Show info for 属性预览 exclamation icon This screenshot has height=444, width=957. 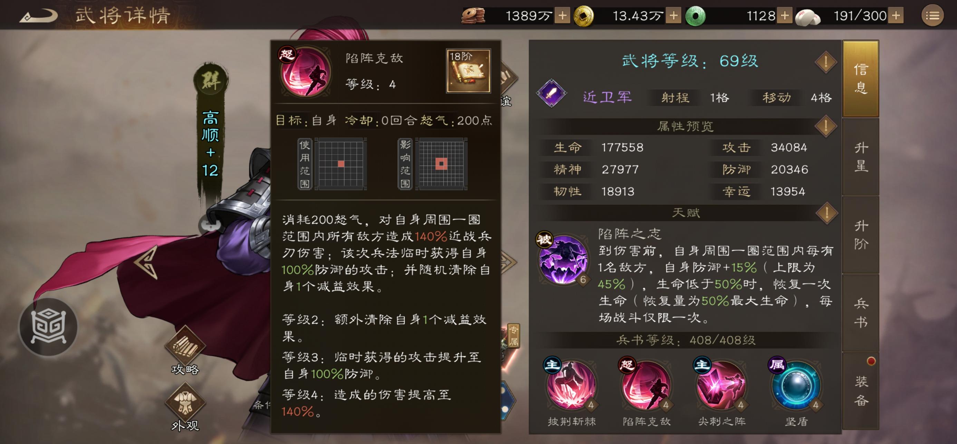point(826,126)
